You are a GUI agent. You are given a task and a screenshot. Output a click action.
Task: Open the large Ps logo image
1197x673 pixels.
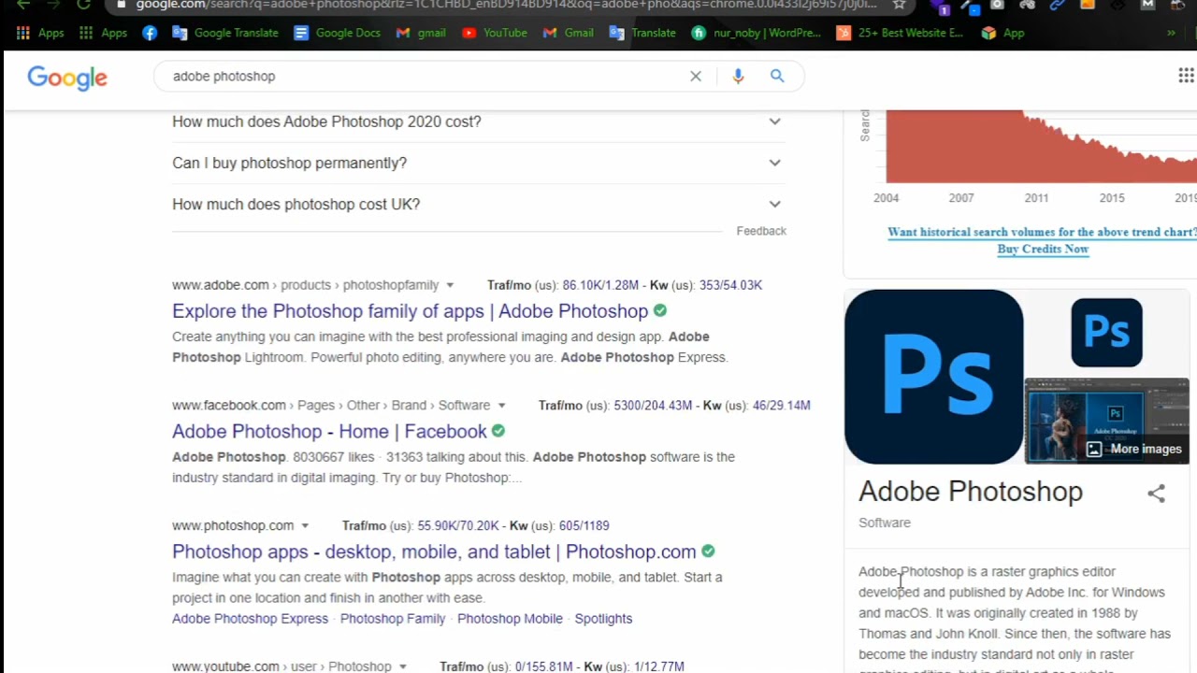pos(933,377)
